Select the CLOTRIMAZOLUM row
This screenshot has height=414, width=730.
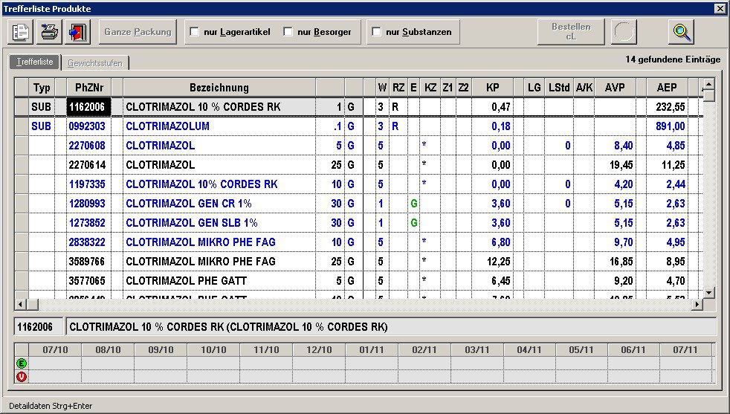point(167,126)
